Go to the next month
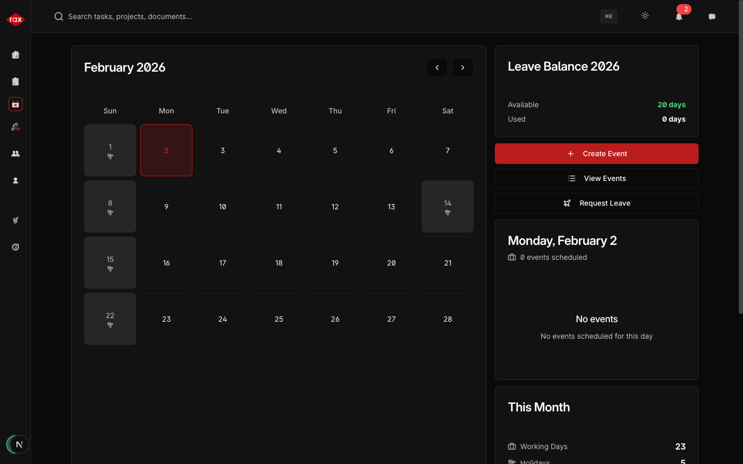The width and height of the screenshot is (743, 464). [463, 68]
